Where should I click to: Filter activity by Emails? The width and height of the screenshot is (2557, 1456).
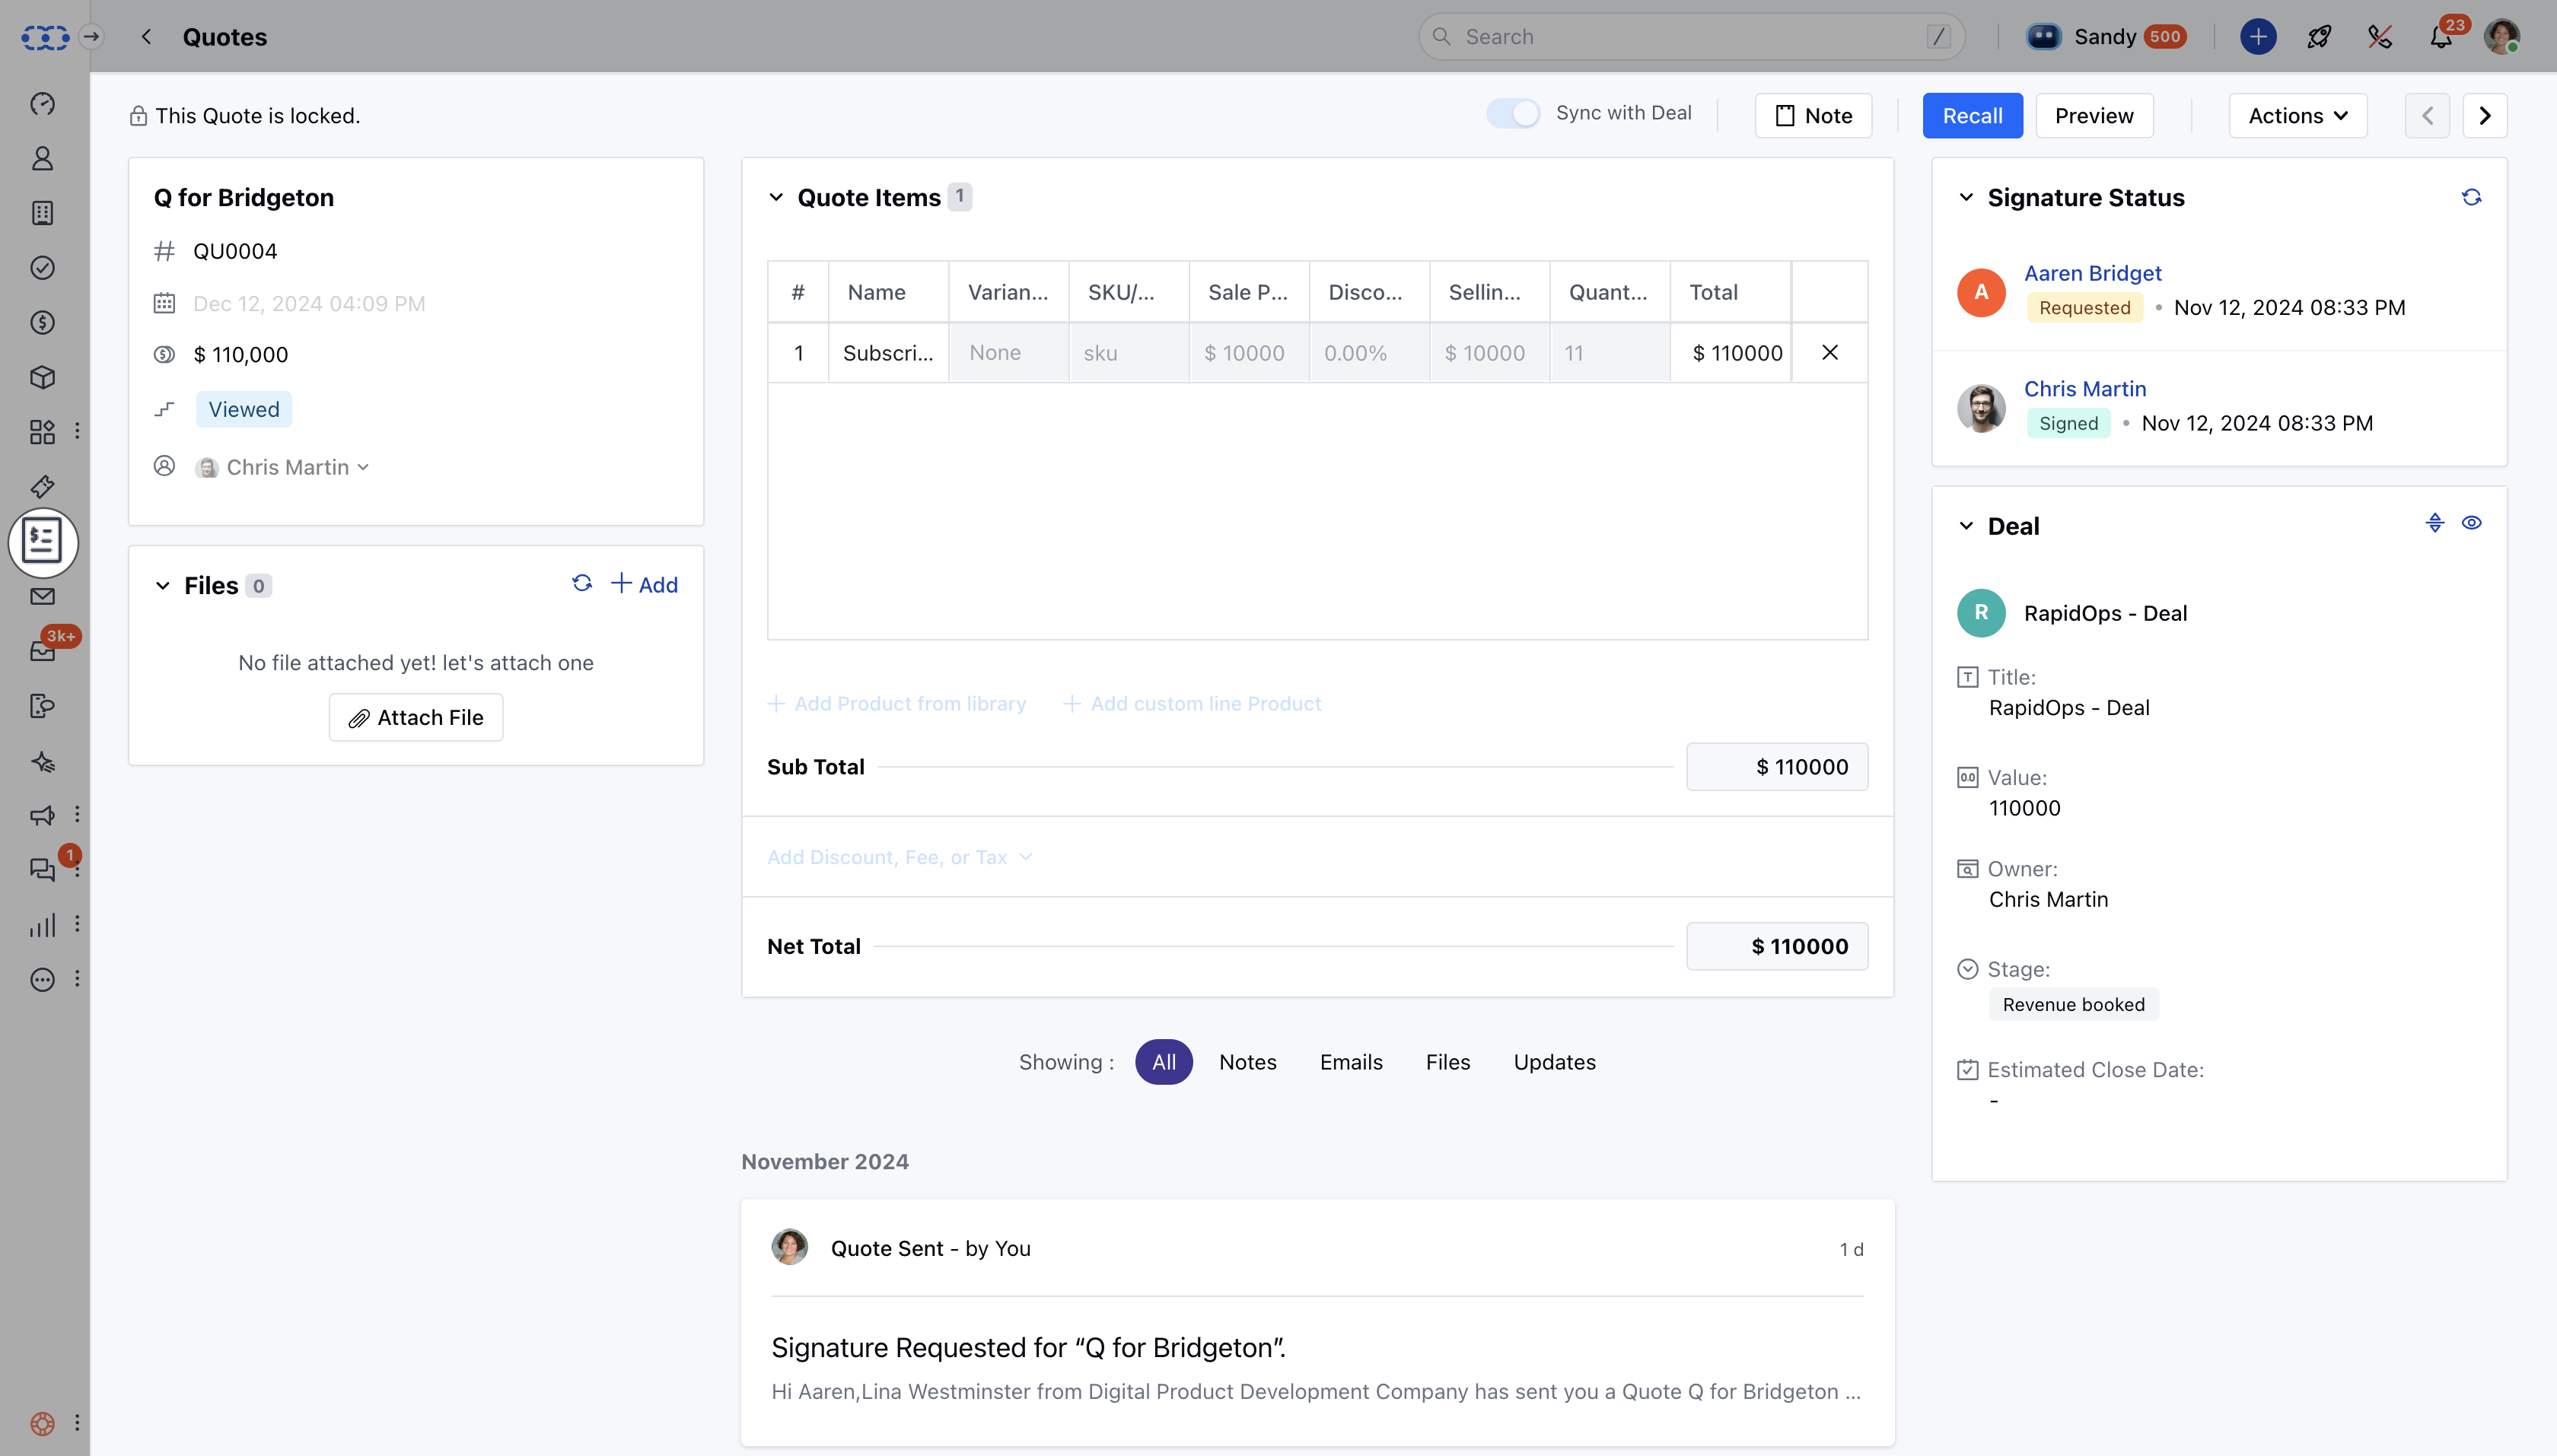point(1351,1062)
